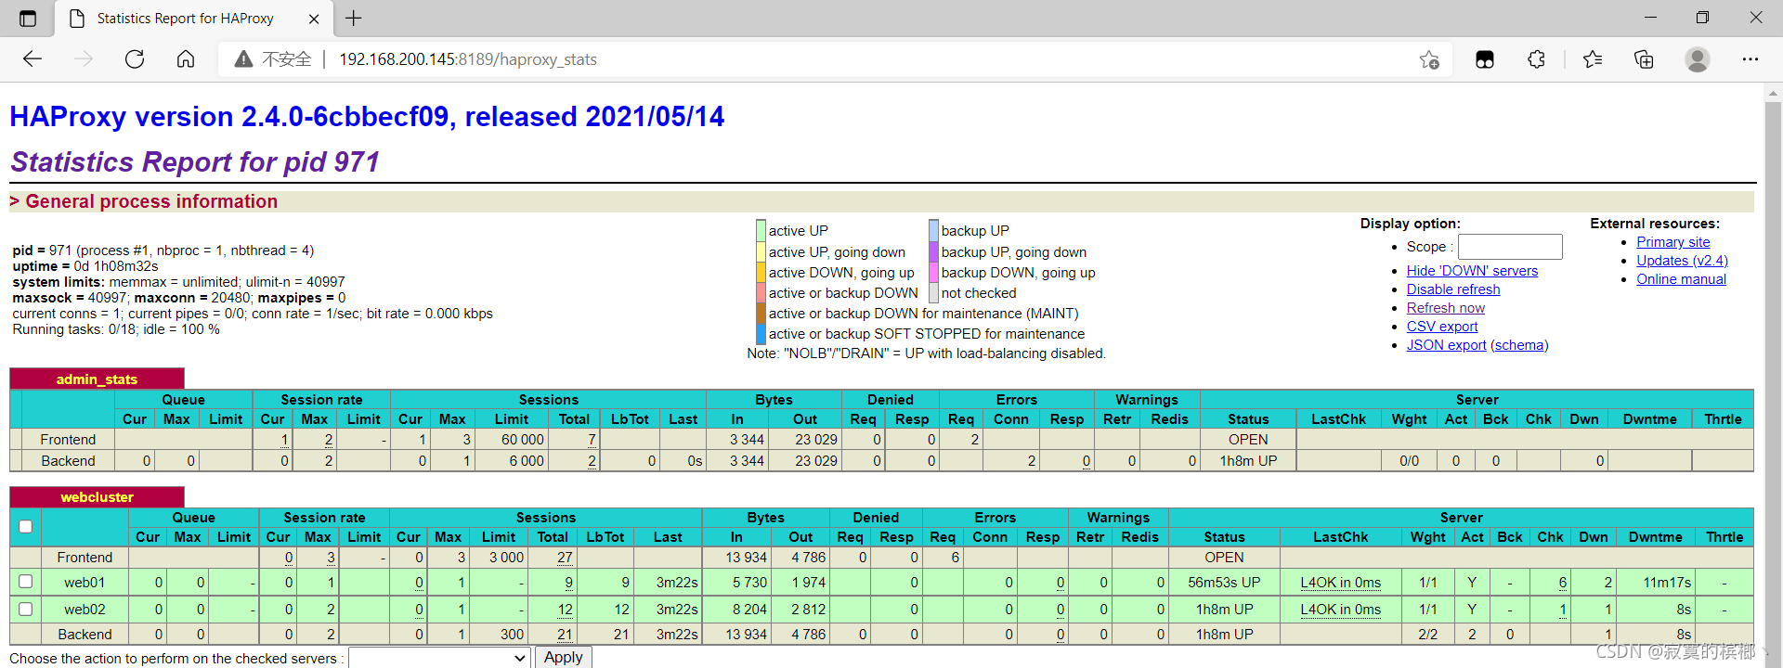This screenshot has width=1783, height=668.
Task: Click the active DOWN going up swatch
Action: click(x=761, y=272)
